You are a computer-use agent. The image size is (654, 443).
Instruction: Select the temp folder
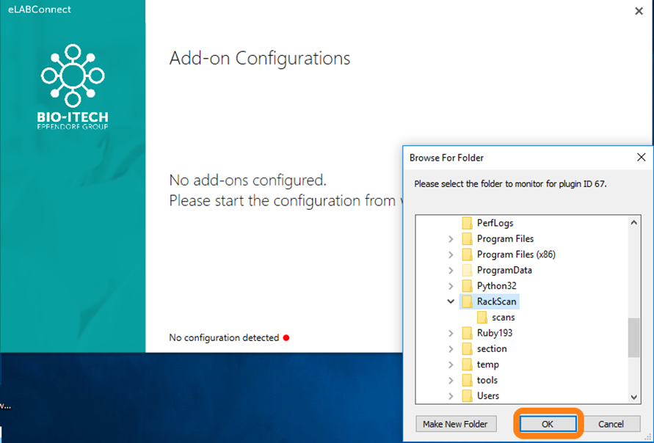point(487,365)
